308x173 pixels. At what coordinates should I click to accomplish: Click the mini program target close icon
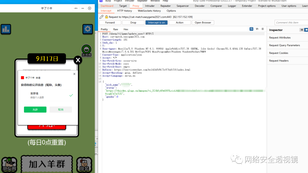[90, 8]
